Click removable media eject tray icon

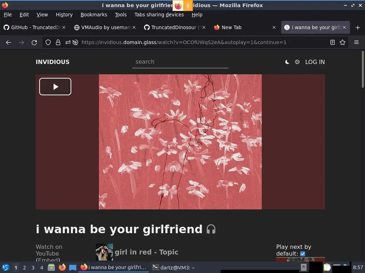[303, 267]
